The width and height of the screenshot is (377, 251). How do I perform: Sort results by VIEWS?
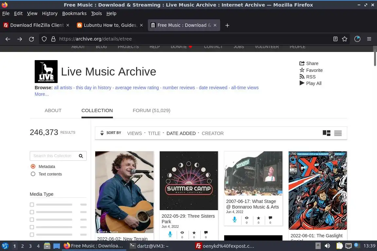[x=135, y=133]
